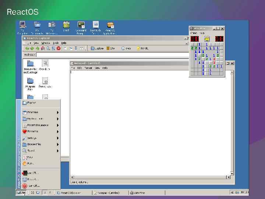This screenshot has height=199, width=265.
Task: Open the Program Files folder
Action: point(30,84)
